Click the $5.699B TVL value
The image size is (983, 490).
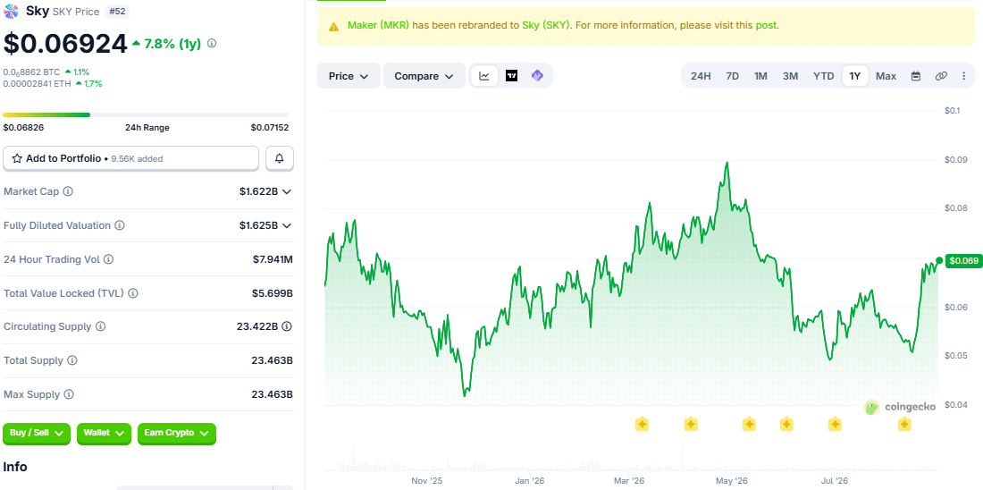[272, 293]
